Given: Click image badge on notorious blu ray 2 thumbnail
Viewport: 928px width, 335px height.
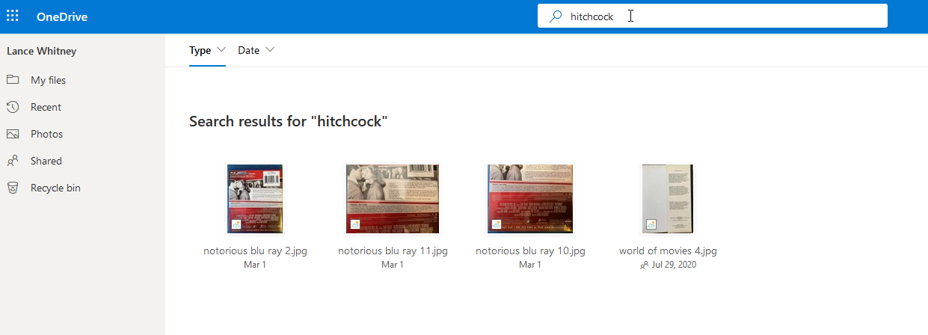Looking at the screenshot, I should click(x=235, y=224).
